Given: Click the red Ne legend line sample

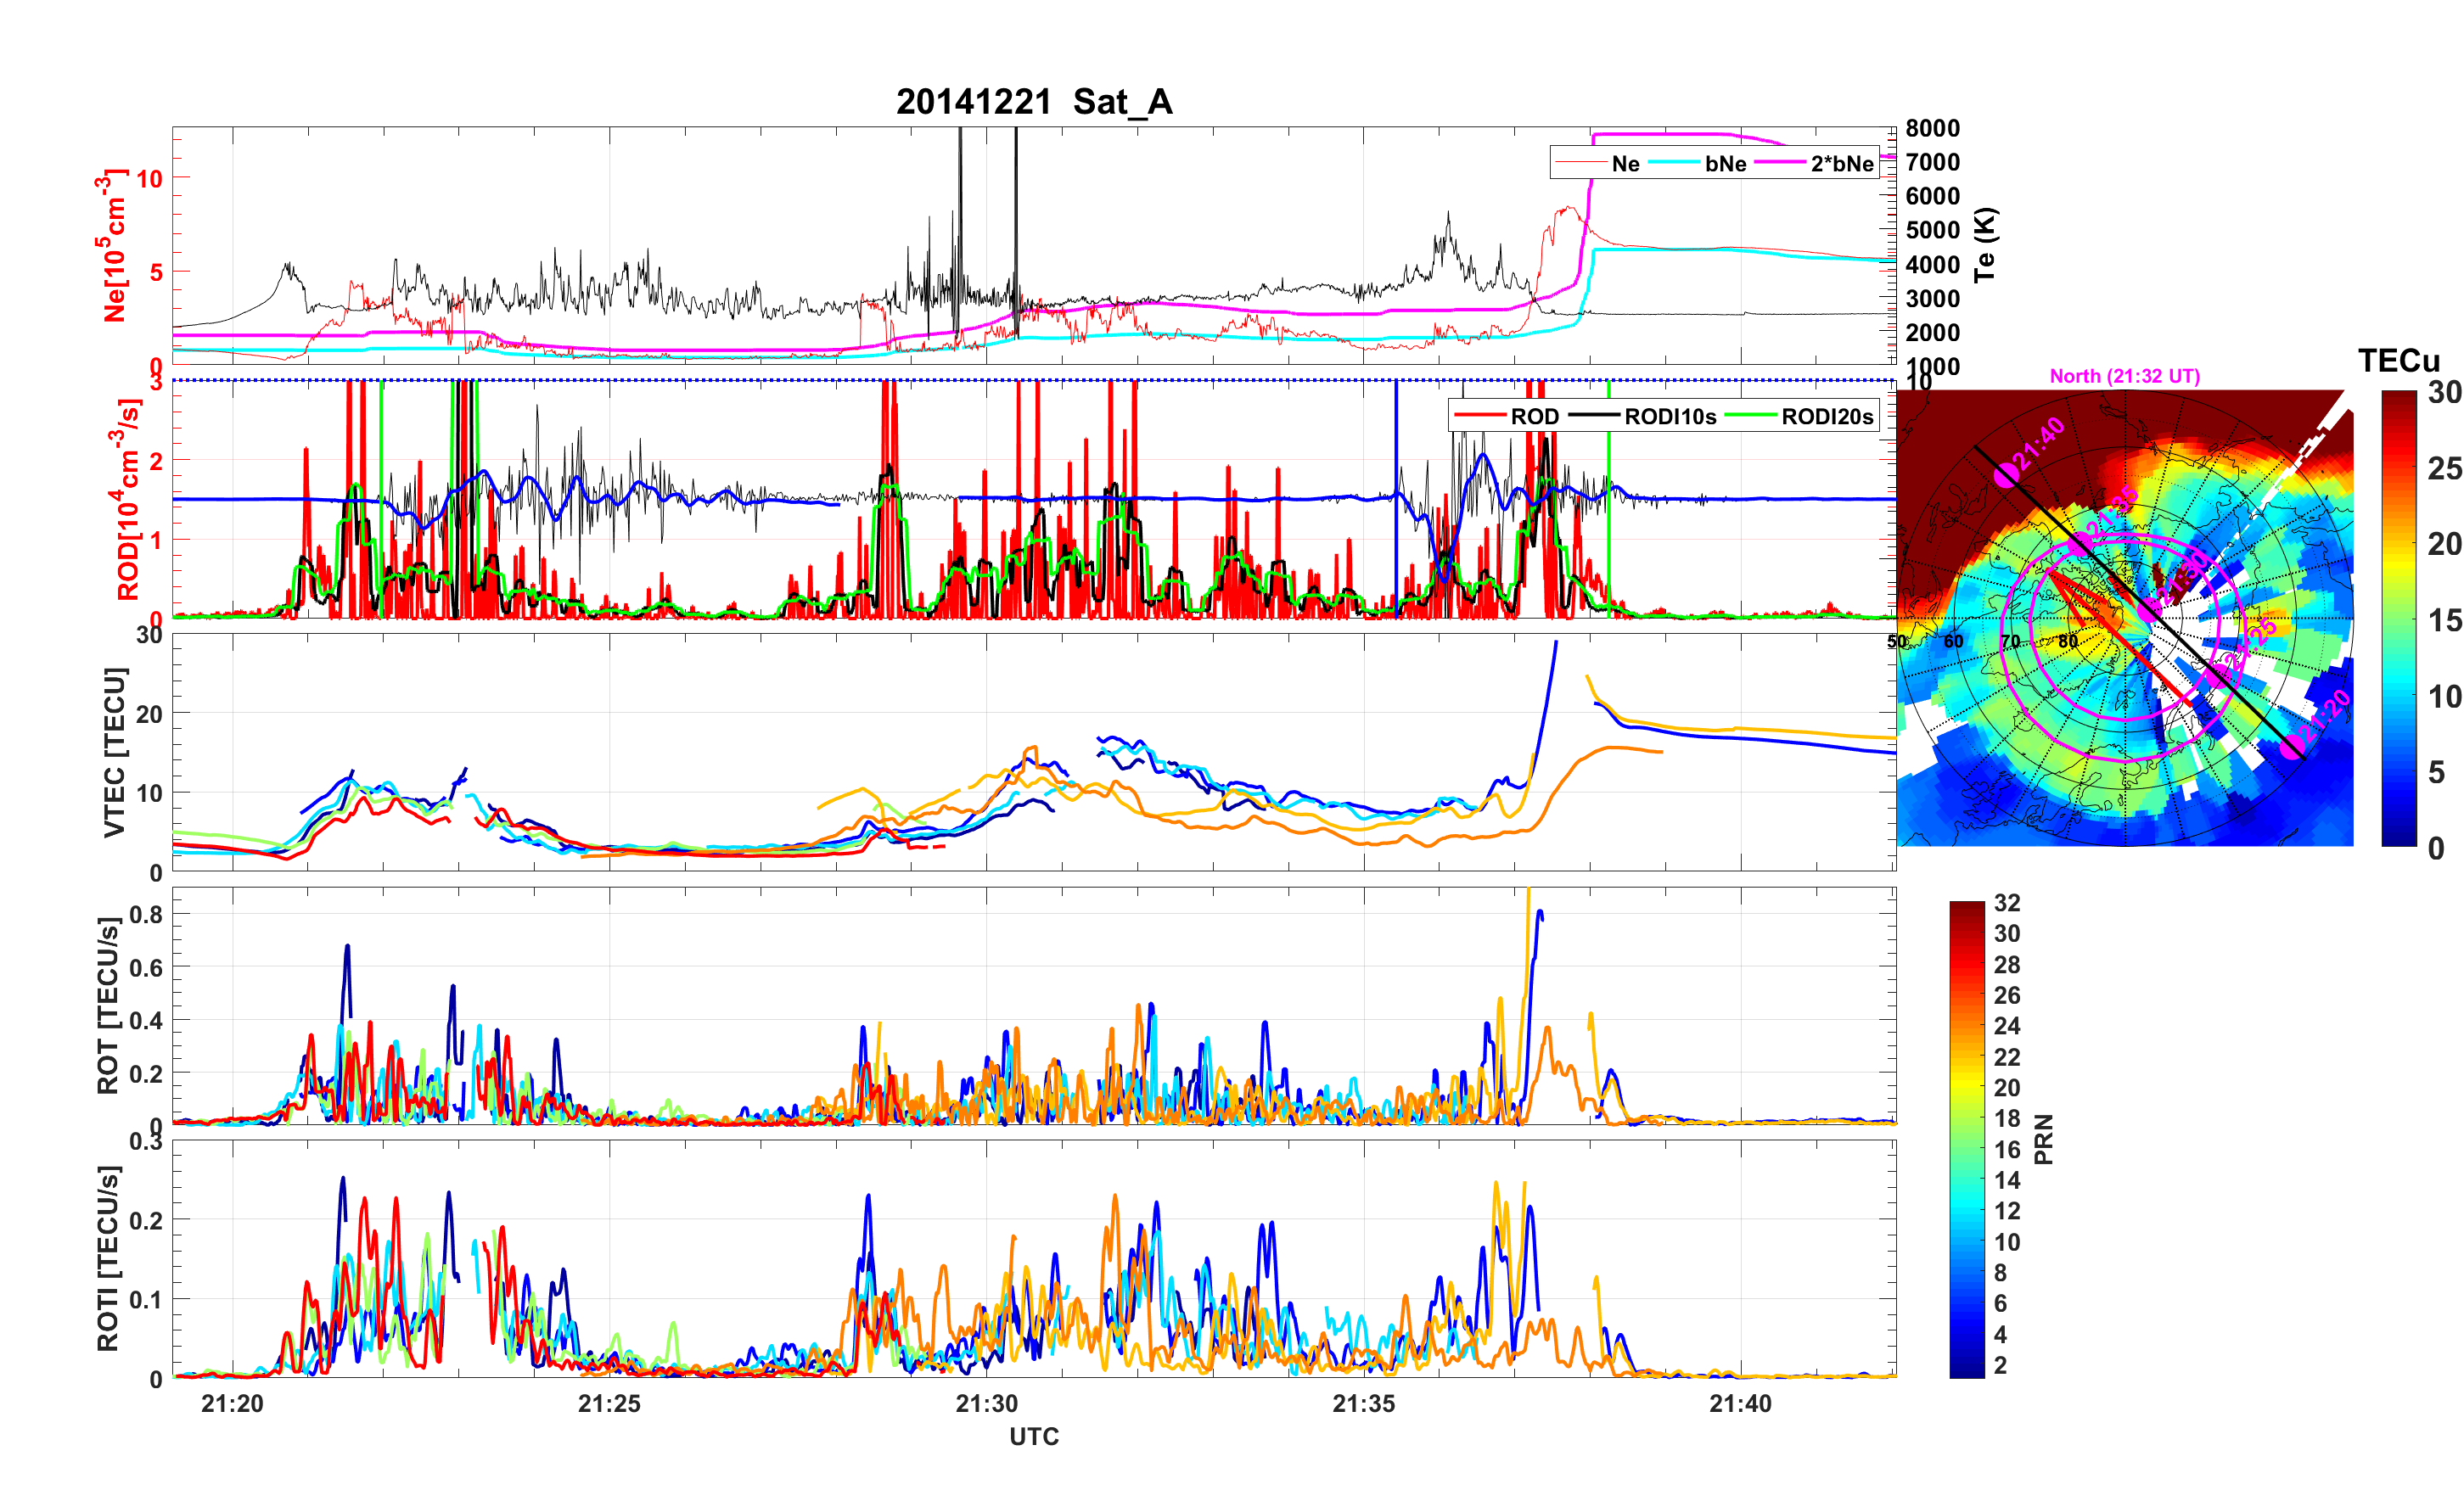Looking at the screenshot, I should (x=1581, y=163).
